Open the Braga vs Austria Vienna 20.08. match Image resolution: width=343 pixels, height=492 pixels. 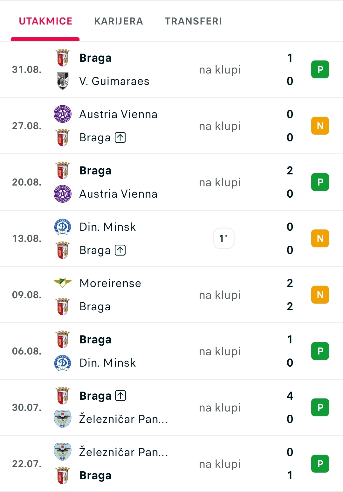click(x=172, y=182)
